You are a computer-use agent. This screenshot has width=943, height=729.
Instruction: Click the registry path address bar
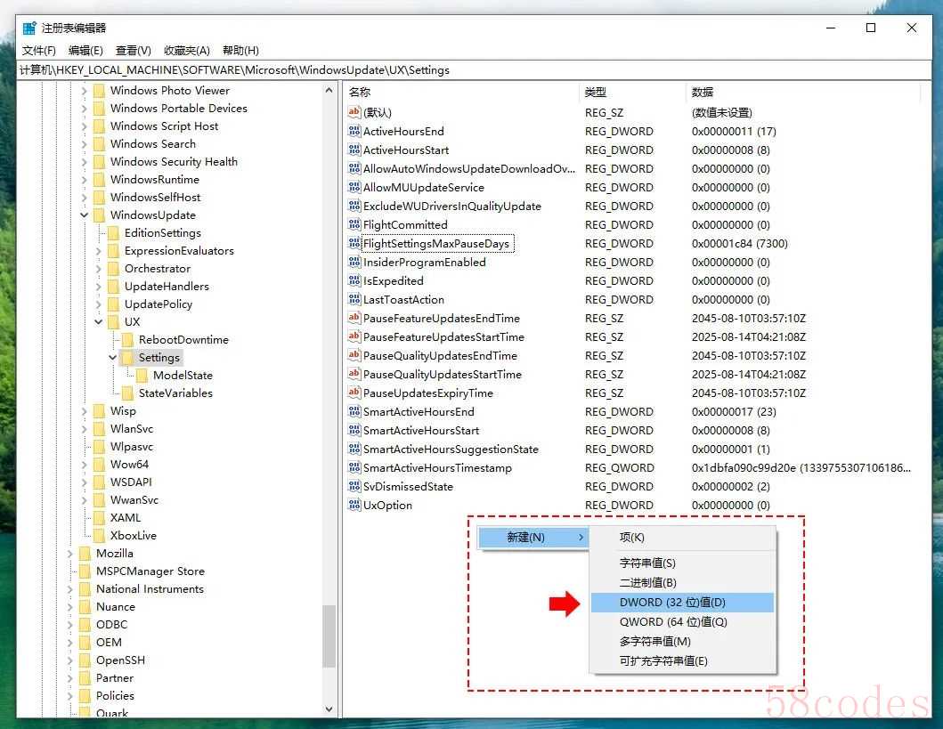click(x=445, y=69)
